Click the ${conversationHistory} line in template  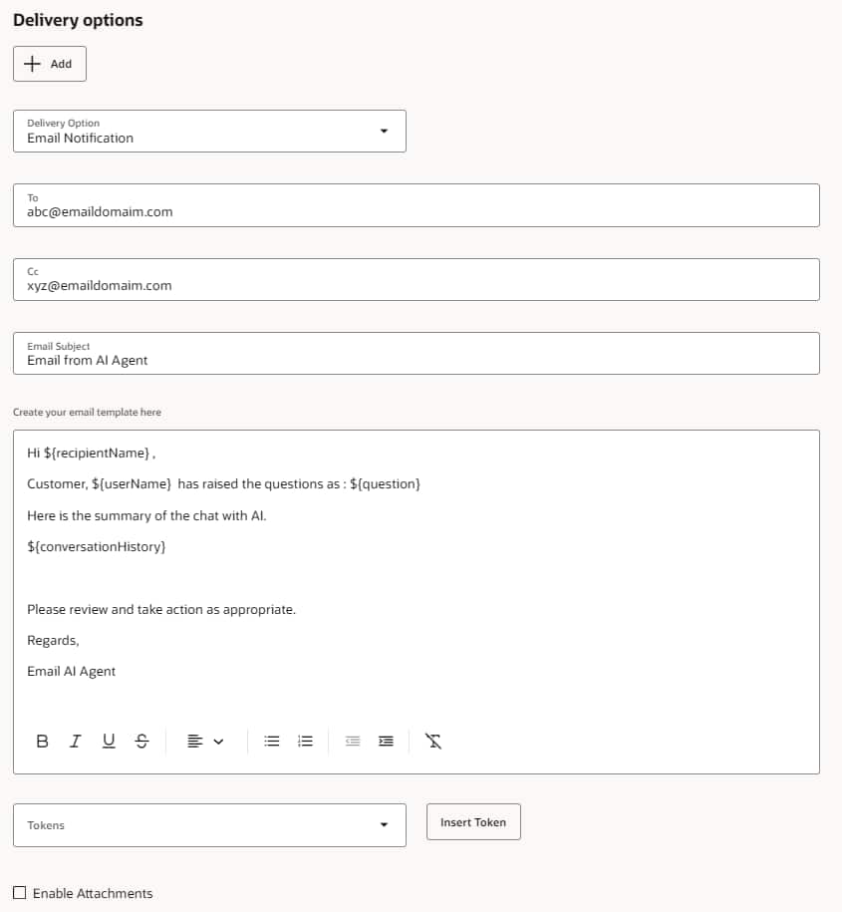97,547
